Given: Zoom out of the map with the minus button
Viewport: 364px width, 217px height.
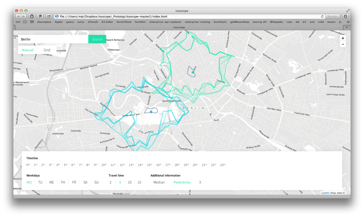Looking at the screenshot, I should click(x=343, y=44).
